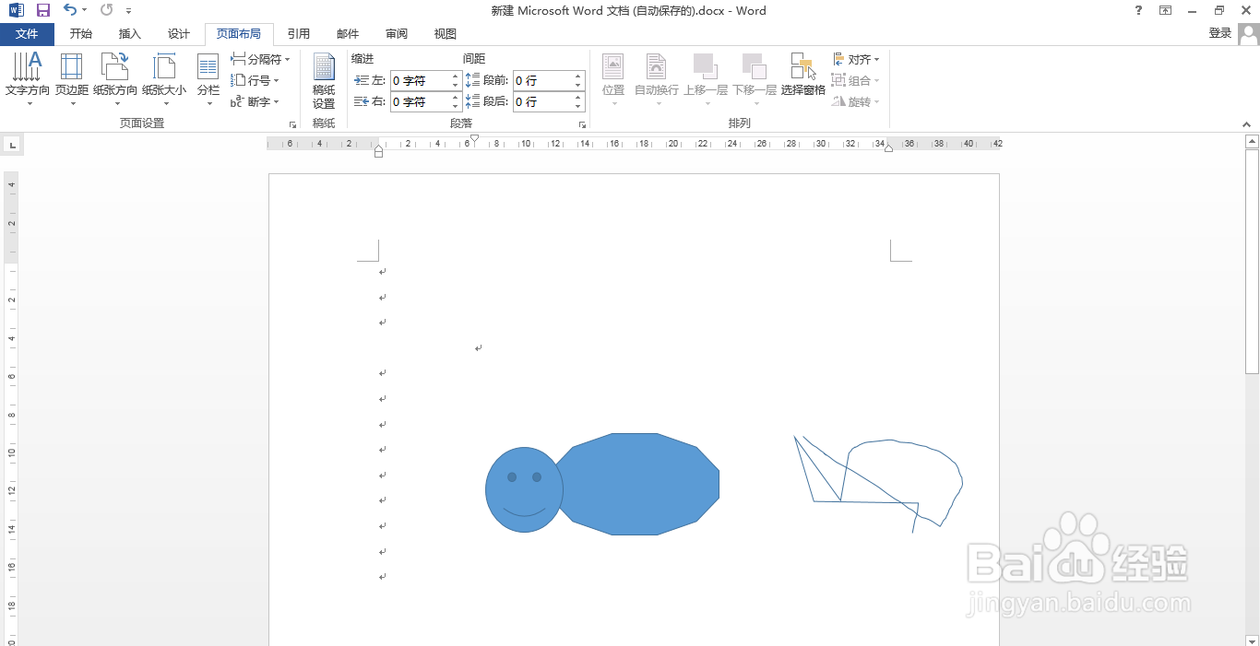This screenshot has width=1260, height=646.
Task: Open the Undo history dropdown arrow
Action: (85, 10)
